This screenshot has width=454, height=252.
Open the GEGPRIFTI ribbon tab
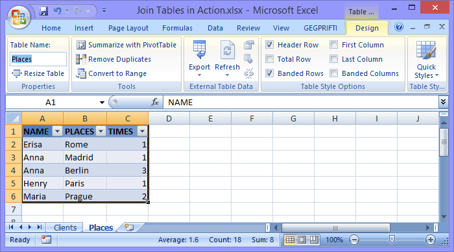click(x=320, y=28)
